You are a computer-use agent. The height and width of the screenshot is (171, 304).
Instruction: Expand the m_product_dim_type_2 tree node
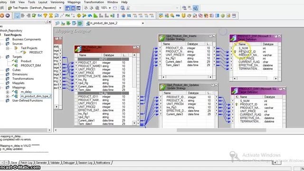coord(8,96)
